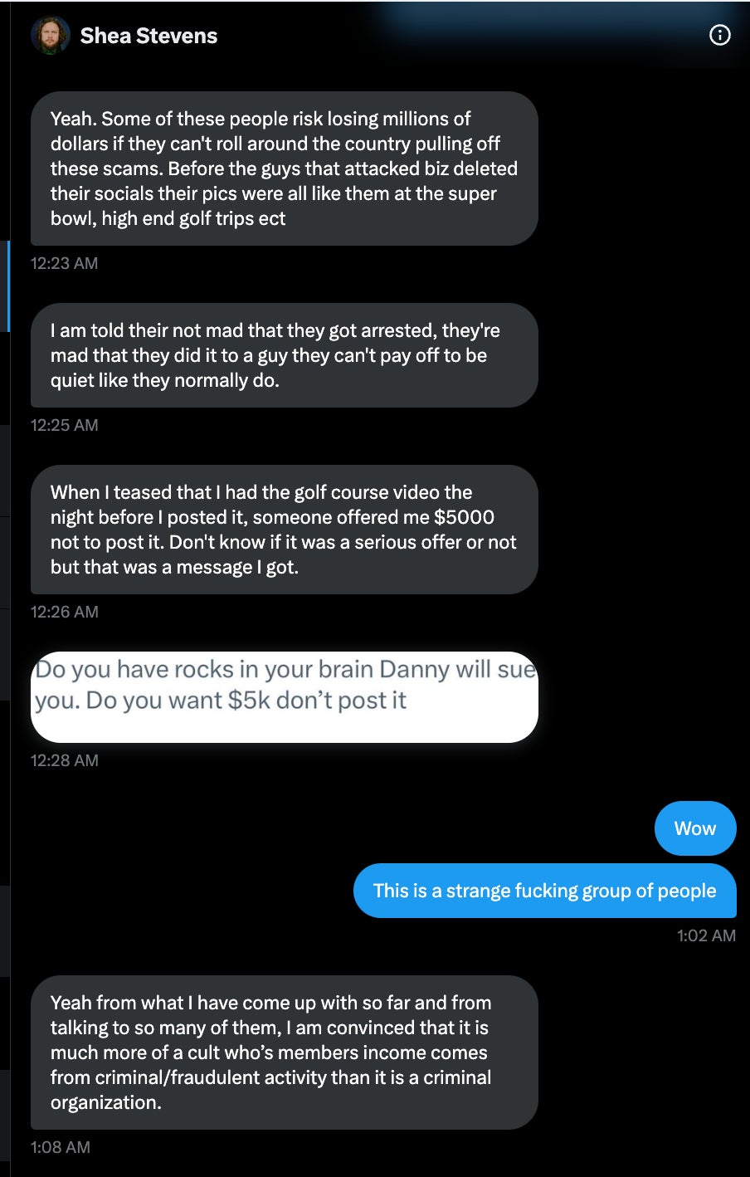Select the "I am told their not mad" message

(285, 355)
